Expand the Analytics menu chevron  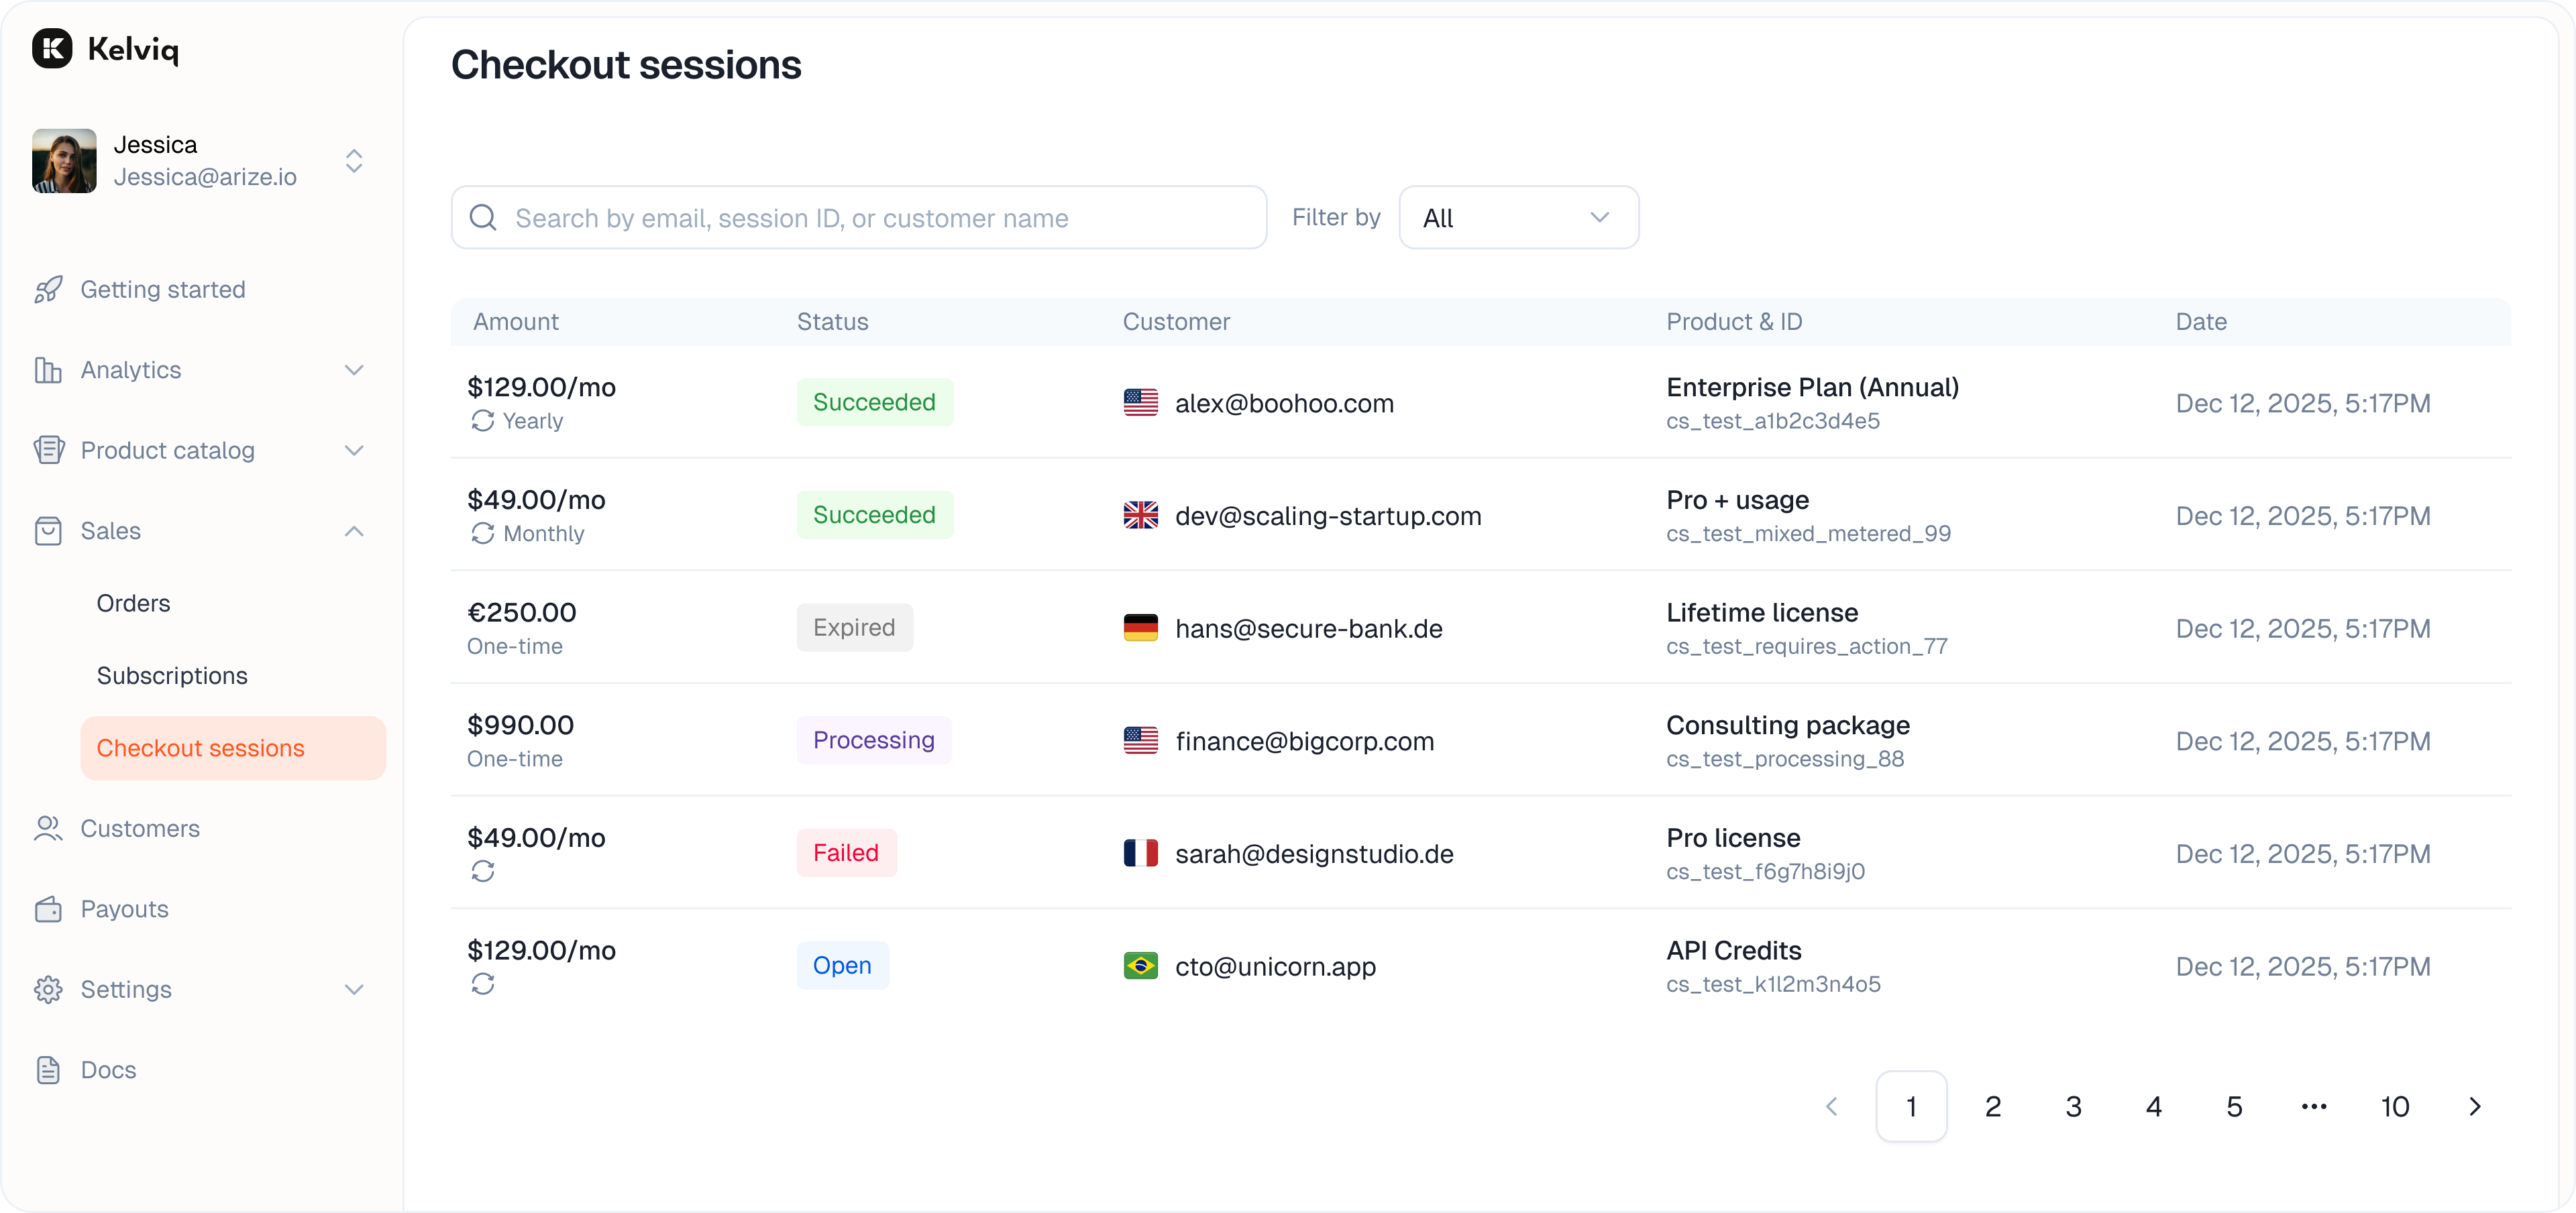point(354,369)
